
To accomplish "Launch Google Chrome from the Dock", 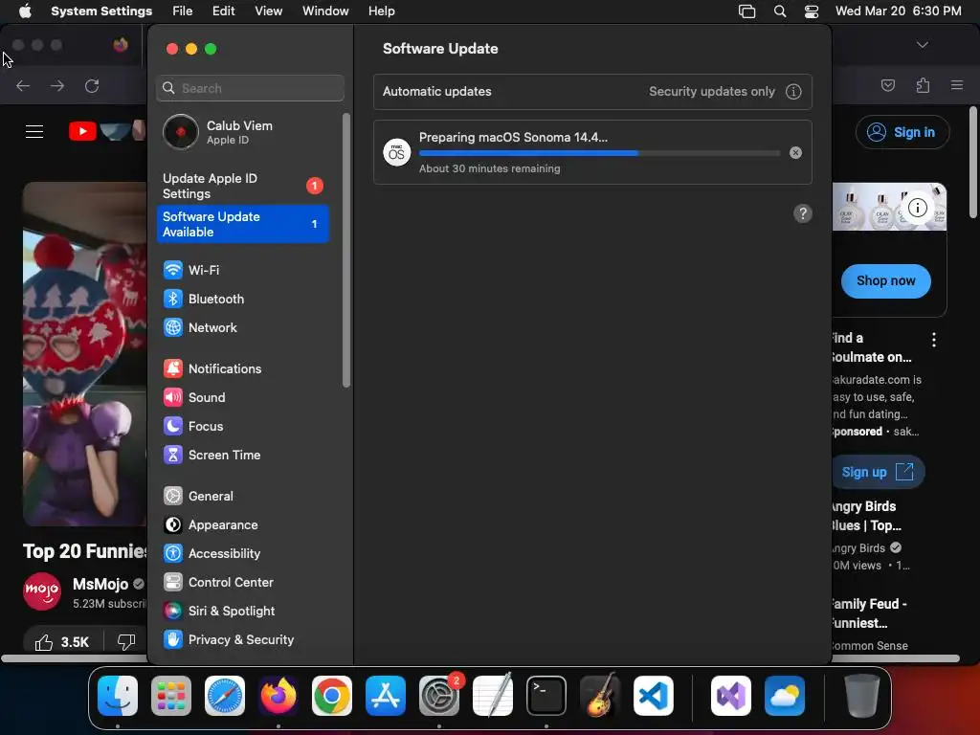I will (332, 696).
